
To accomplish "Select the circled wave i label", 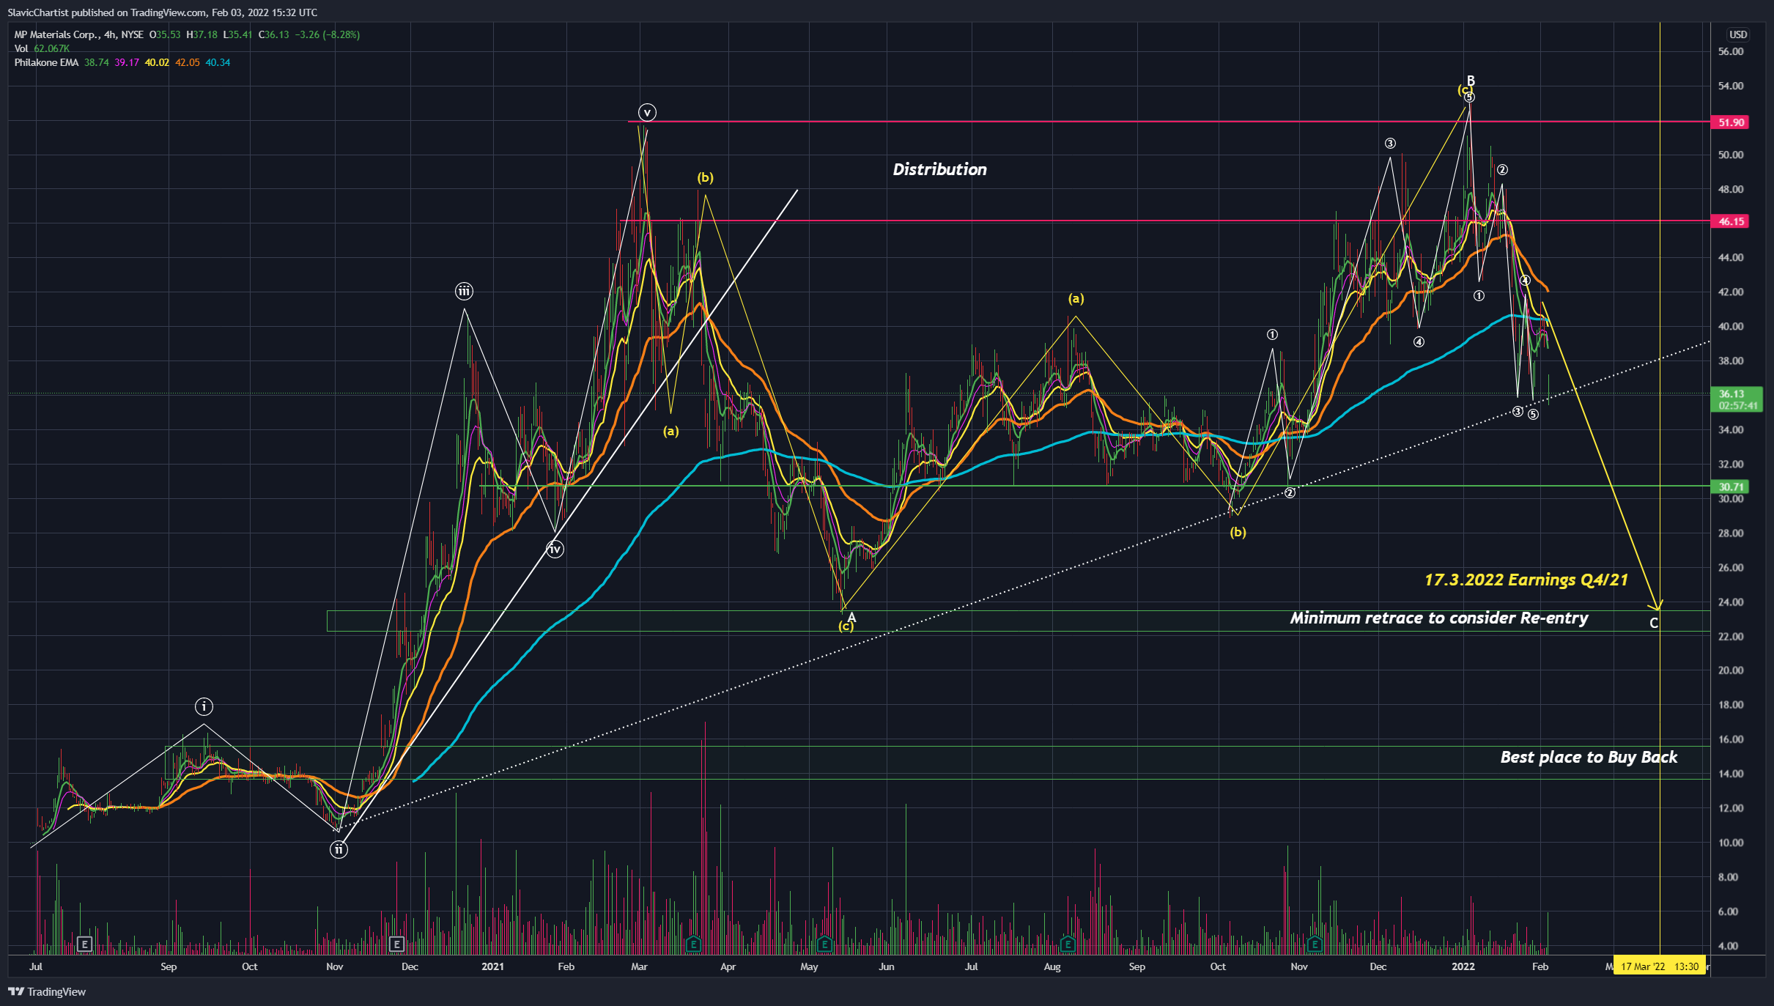I will [204, 706].
